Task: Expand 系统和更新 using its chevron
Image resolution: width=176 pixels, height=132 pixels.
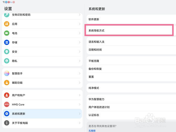Action: pos(79,114)
